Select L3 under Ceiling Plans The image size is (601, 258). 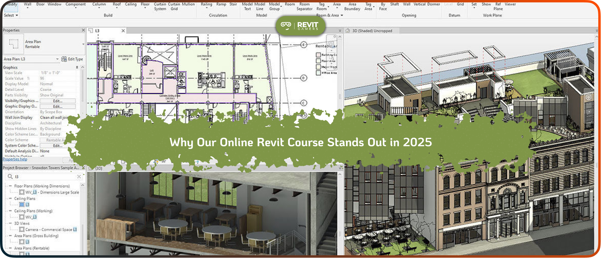click(28, 205)
